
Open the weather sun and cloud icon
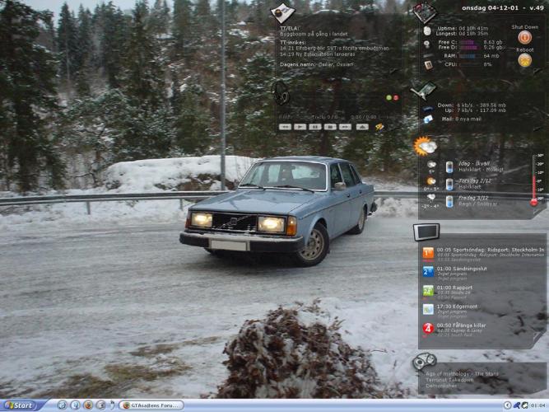pyautogui.click(x=426, y=147)
